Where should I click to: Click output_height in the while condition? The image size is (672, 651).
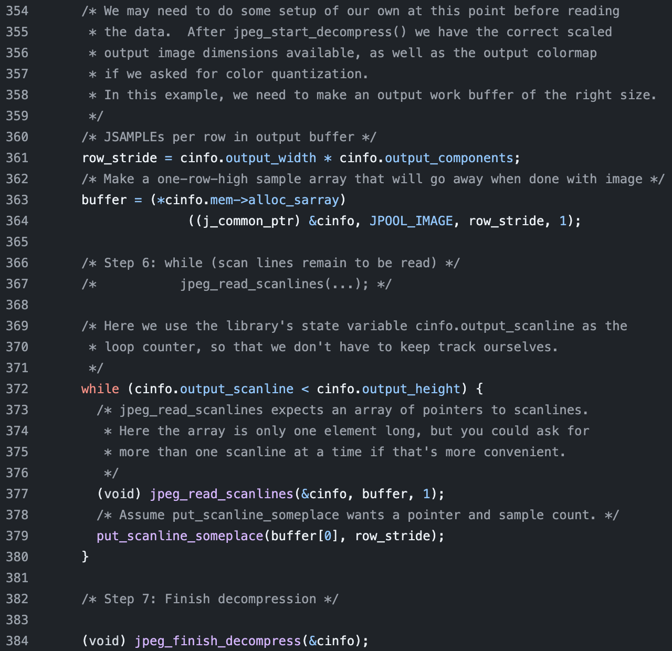[411, 389]
